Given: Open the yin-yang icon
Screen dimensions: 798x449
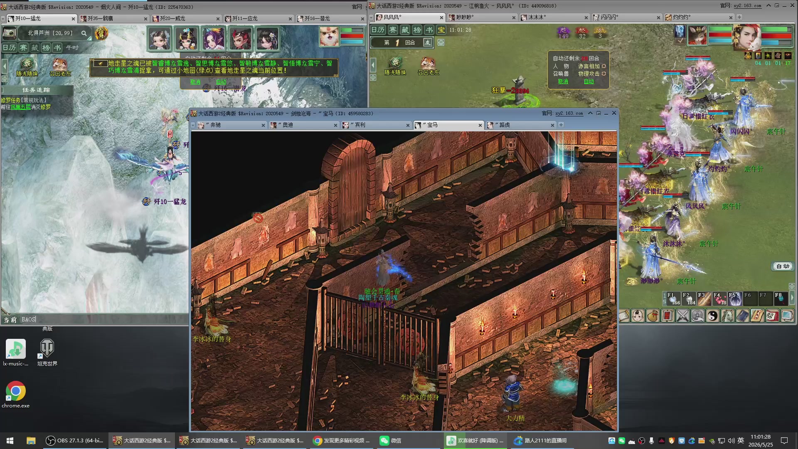Looking at the screenshot, I should point(712,316).
